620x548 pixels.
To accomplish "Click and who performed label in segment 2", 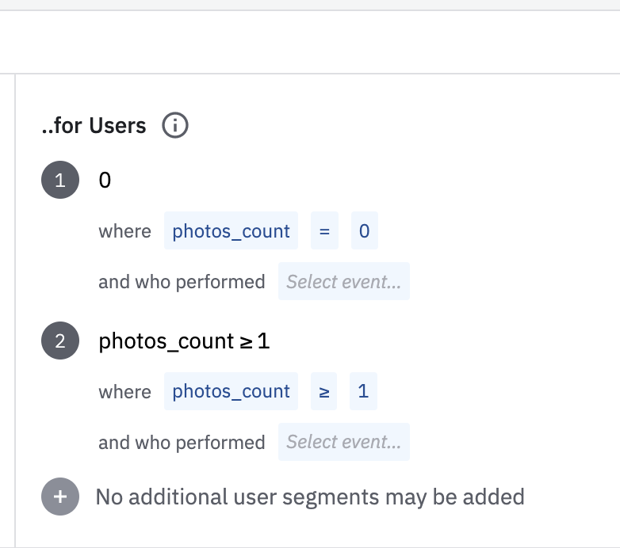I will [x=182, y=442].
